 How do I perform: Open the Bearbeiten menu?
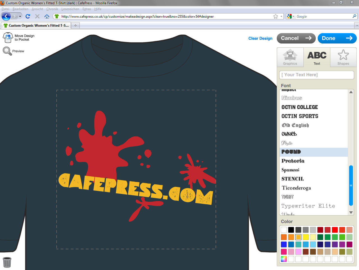tap(20, 9)
